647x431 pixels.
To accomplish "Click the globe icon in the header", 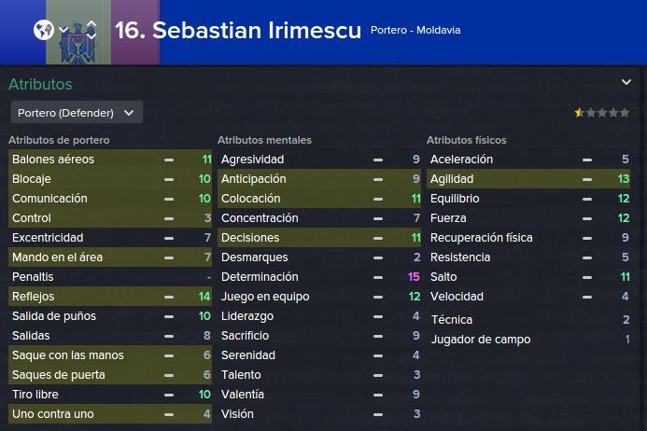I will coord(44,30).
